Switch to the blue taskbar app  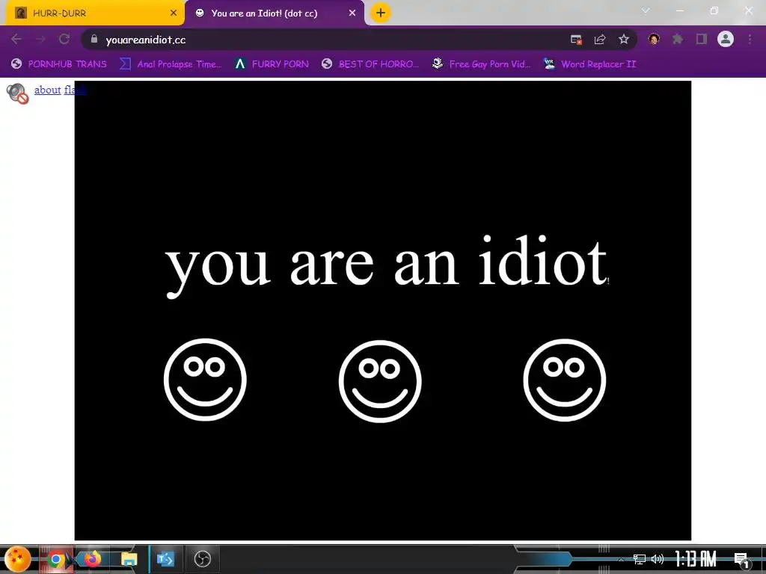[x=165, y=559]
